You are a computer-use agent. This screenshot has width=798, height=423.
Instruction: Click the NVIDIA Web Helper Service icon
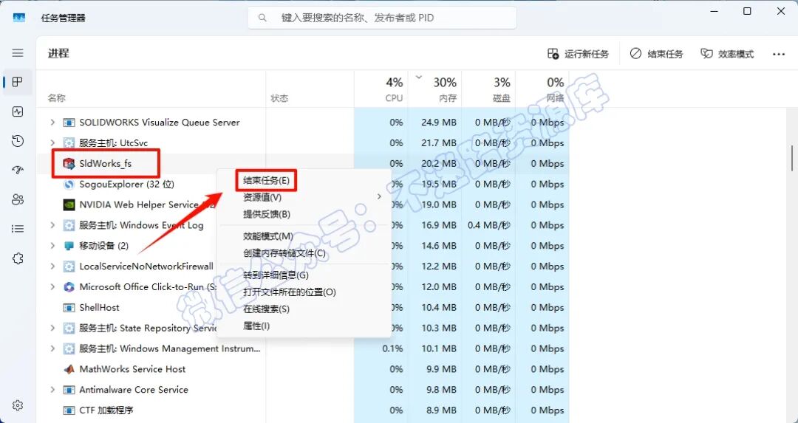[68, 205]
